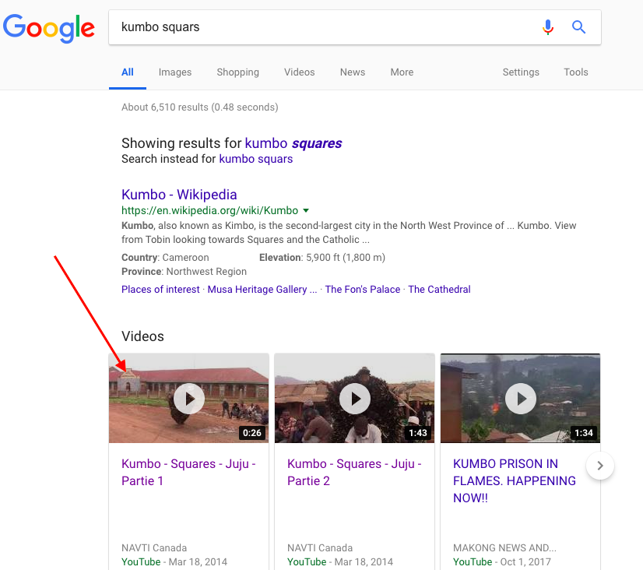The image size is (643, 570).
Task: Click the Country: Cameroon text
Action: click(165, 258)
